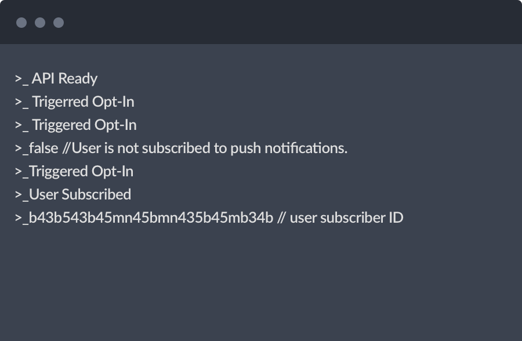Click the prompt symbol before API Ready
522x341 pixels.
[21, 79]
